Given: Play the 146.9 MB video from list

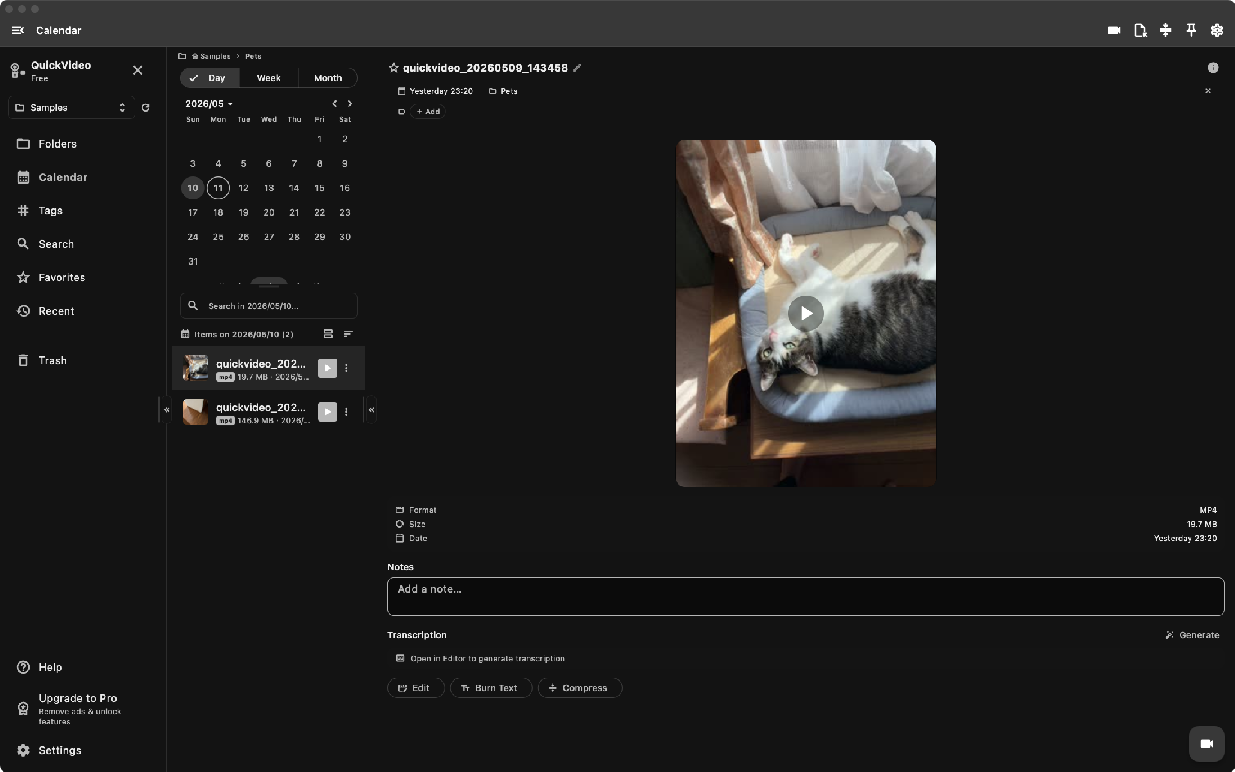Looking at the screenshot, I should tap(327, 412).
